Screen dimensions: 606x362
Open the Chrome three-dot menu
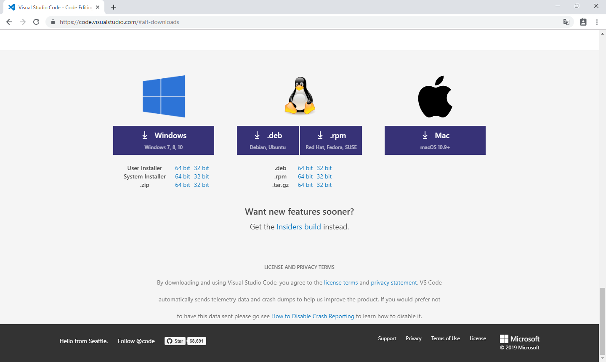597,22
